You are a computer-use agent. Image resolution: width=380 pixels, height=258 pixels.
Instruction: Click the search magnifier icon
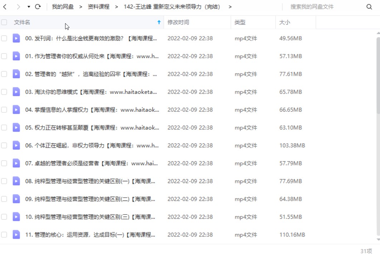tap(369, 7)
